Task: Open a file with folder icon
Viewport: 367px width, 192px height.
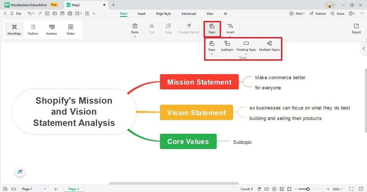Action: [x=55, y=14]
